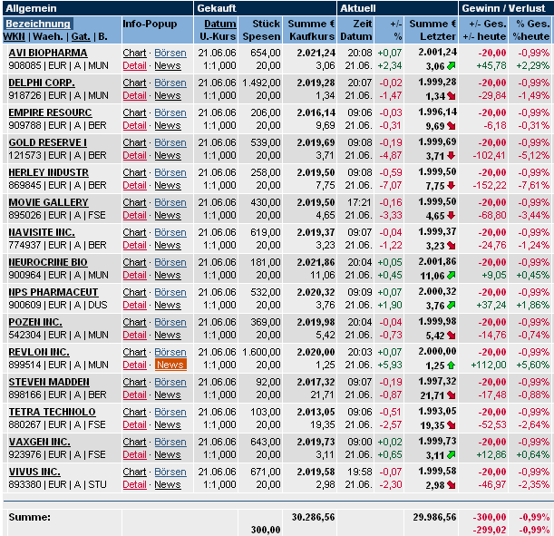This screenshot has width=554, height=536.
Task: Click red down arrow in GOLD RESERVE I row
Action: coord(451,155)
